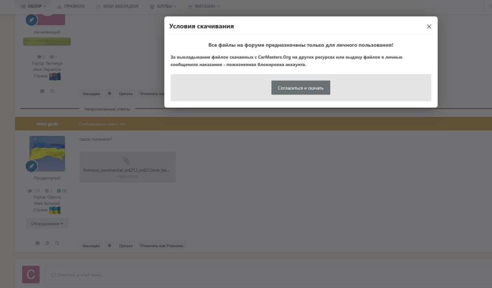Image resolution: width=492 pixels, height=288 pixels.
Task: Click the Согласиться и скачать button
Action: (x=301, y=88)
